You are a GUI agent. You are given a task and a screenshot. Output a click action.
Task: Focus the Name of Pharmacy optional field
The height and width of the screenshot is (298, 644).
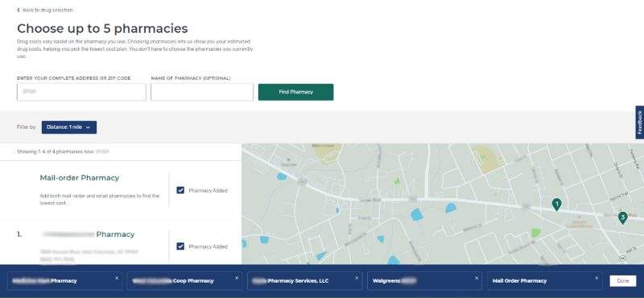click(202, 92)
